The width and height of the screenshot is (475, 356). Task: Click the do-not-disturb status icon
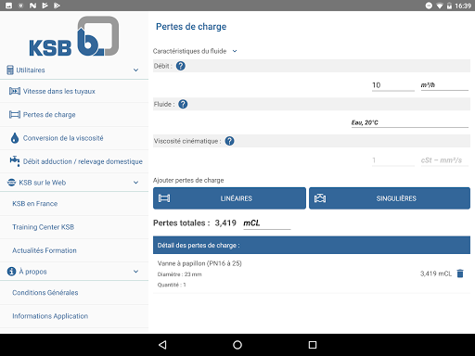(x=429, y=6)
